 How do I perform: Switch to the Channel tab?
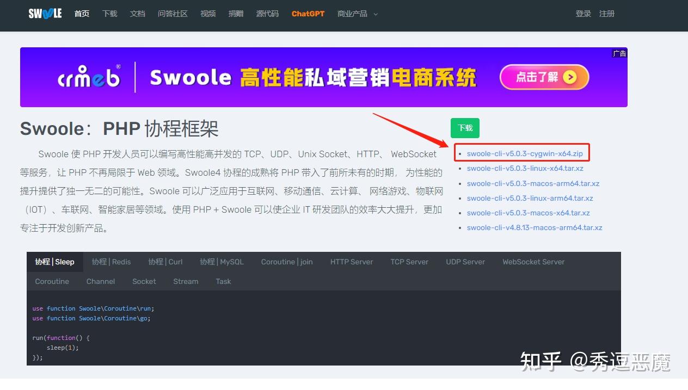[x=101, y=281]
